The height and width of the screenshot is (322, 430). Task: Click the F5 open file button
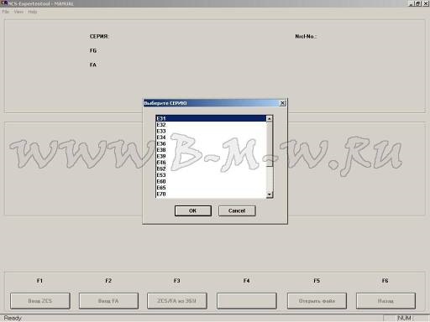click(317, 301)
